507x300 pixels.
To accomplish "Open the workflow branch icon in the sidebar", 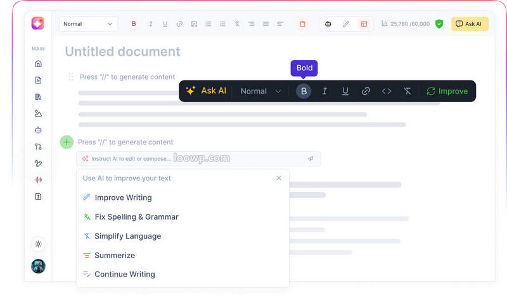I will (38, 147).
